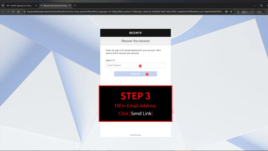268x151 pixels.
Task: Click the crossed-out eye tracking icon
Action: (x=226, y=12)
